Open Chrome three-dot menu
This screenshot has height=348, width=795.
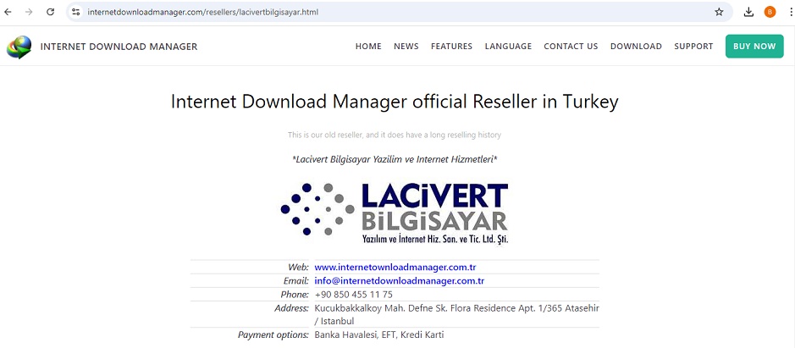tap(791, 12)
